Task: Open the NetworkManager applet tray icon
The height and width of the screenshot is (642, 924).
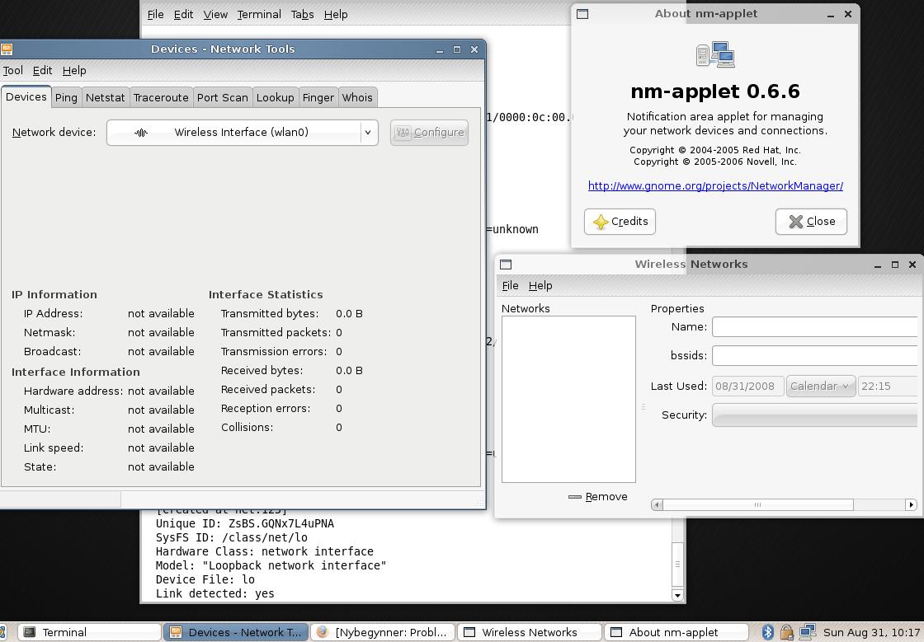Action: 806,632
